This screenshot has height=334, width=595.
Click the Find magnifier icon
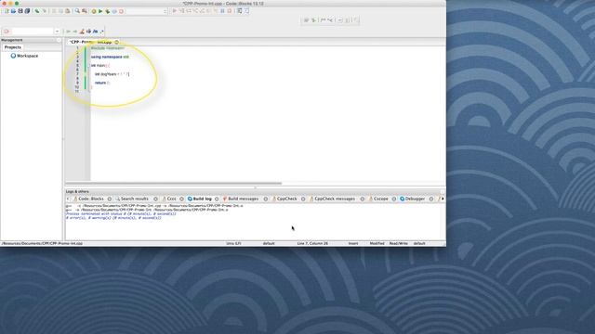coord(77,11)
